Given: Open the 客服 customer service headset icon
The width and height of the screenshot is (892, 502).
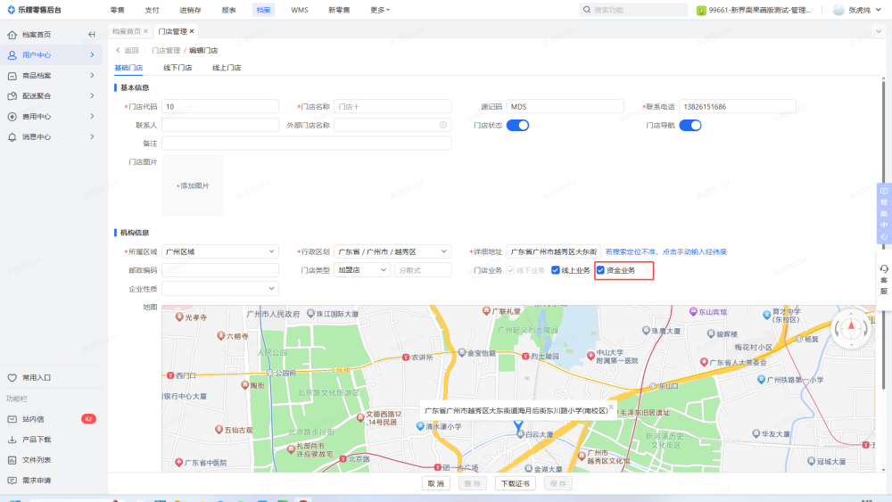Looking at the screenshot, I should click(x=883, y=269).
